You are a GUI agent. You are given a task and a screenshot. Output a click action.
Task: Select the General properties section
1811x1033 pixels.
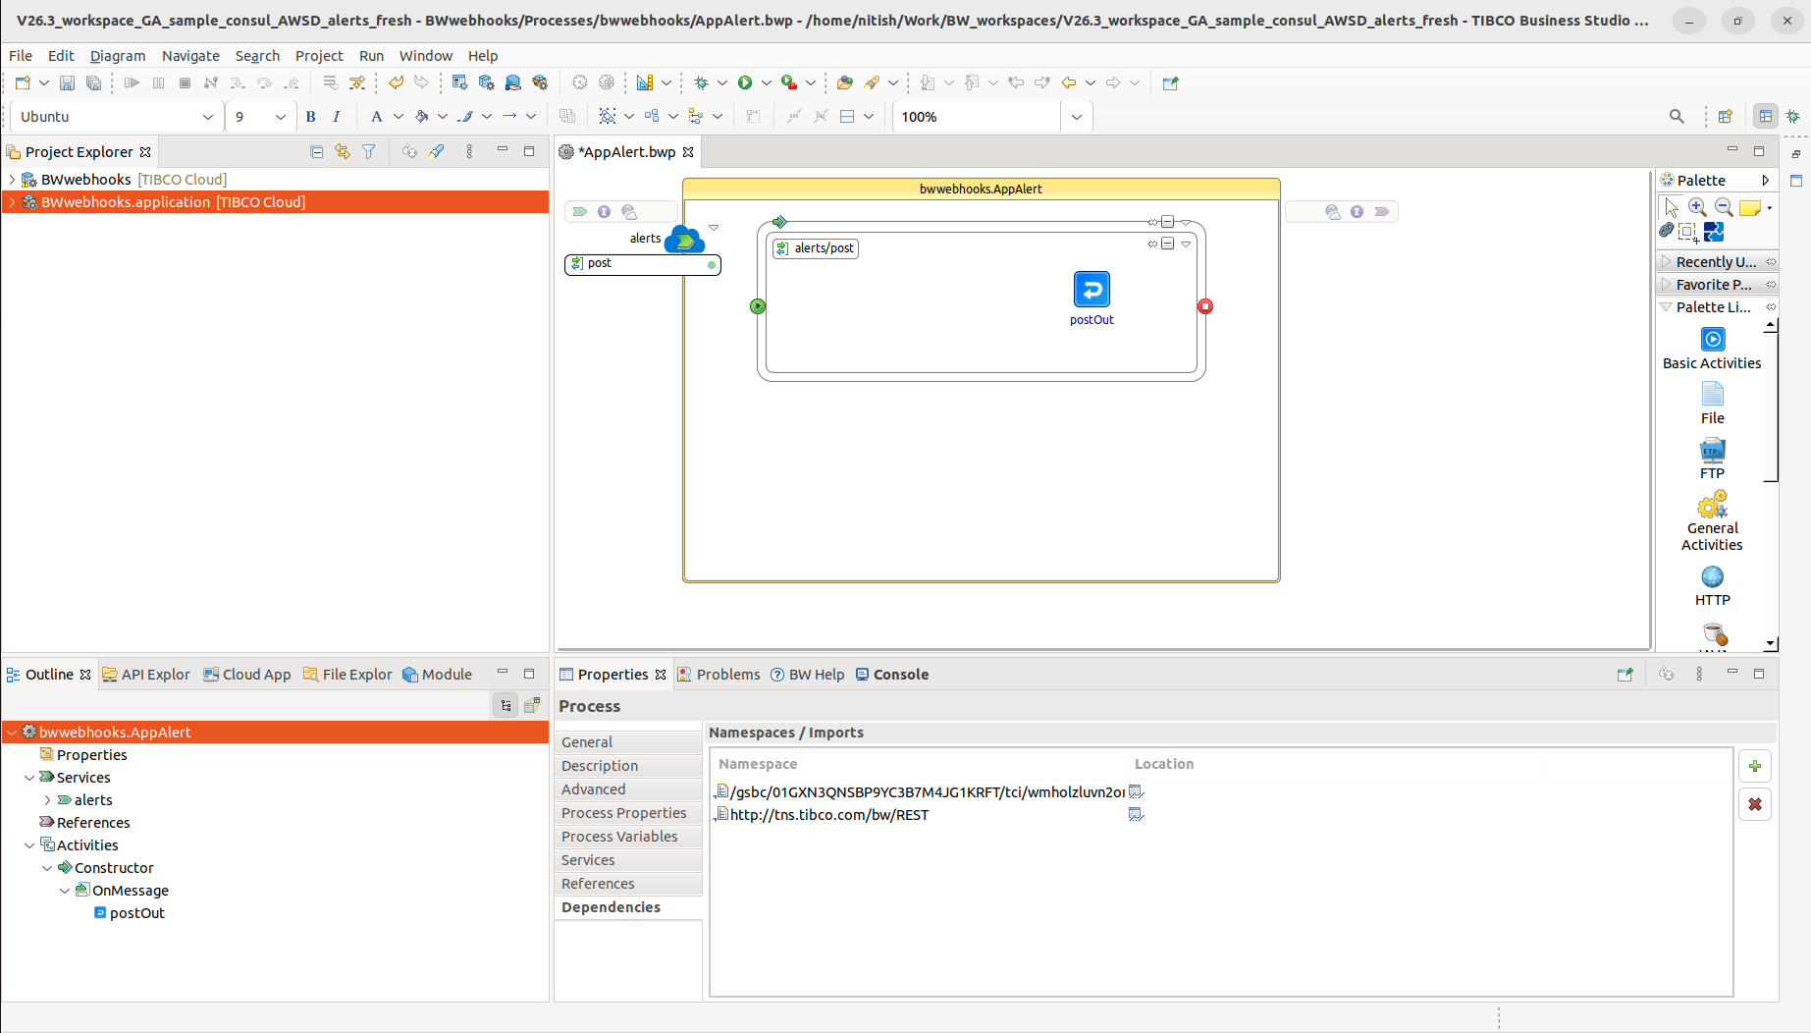point(628,742)
